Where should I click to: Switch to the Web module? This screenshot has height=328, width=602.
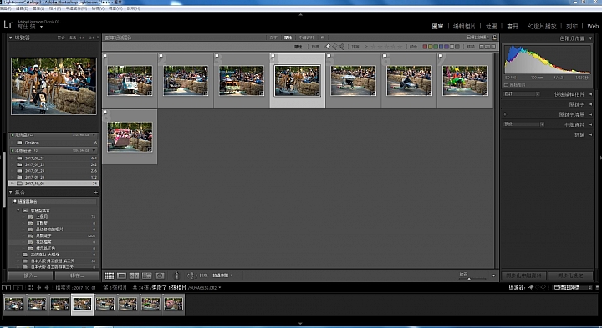tap(593, 26)
